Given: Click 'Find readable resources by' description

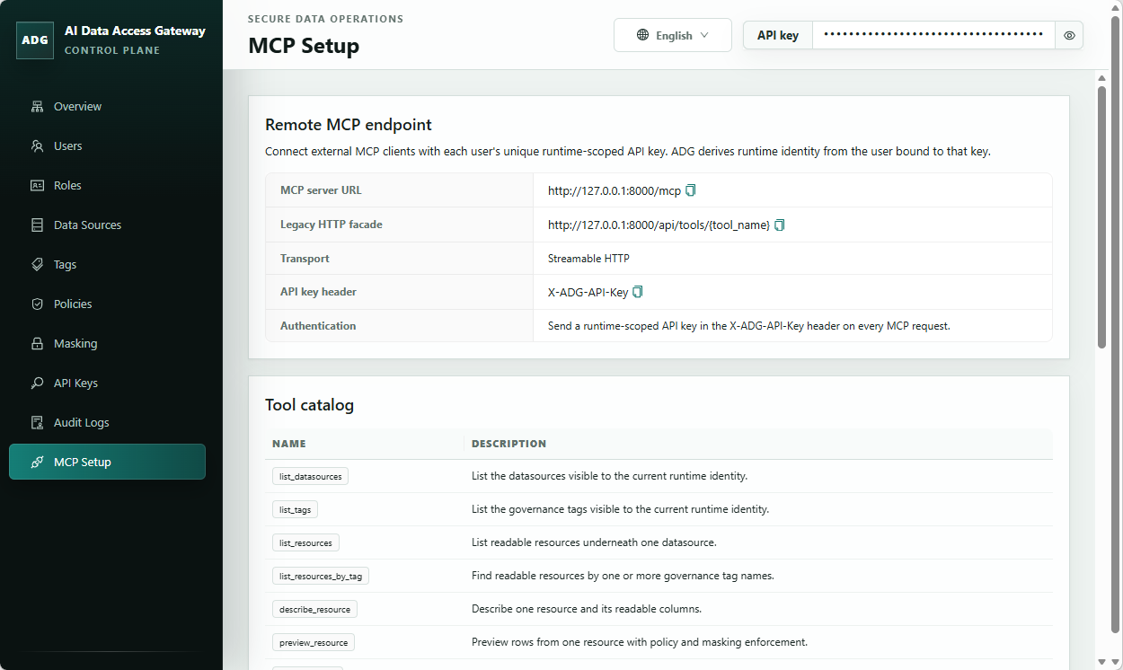Looking at the screenshot, I should pos(623,576).
